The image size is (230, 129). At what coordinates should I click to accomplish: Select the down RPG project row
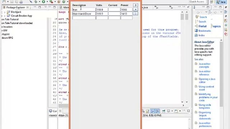click(x=7, y=38)
